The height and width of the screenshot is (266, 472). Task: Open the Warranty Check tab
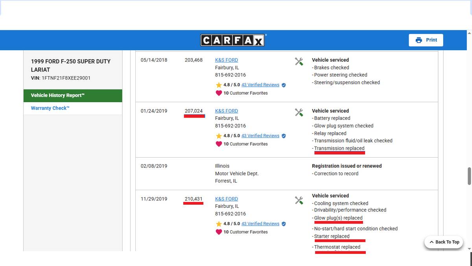tap(50, 108)
